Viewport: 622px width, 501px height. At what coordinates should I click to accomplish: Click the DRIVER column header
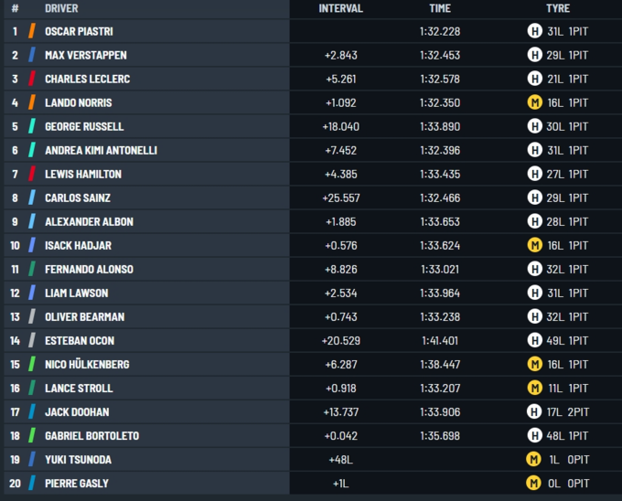(x=61, y=8)
